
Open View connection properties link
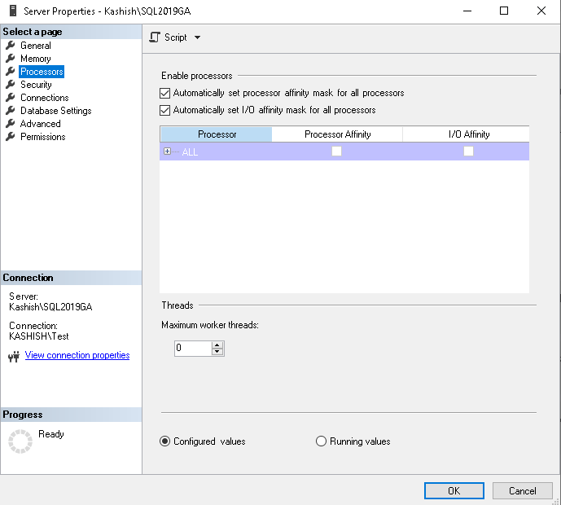(77, 355)
